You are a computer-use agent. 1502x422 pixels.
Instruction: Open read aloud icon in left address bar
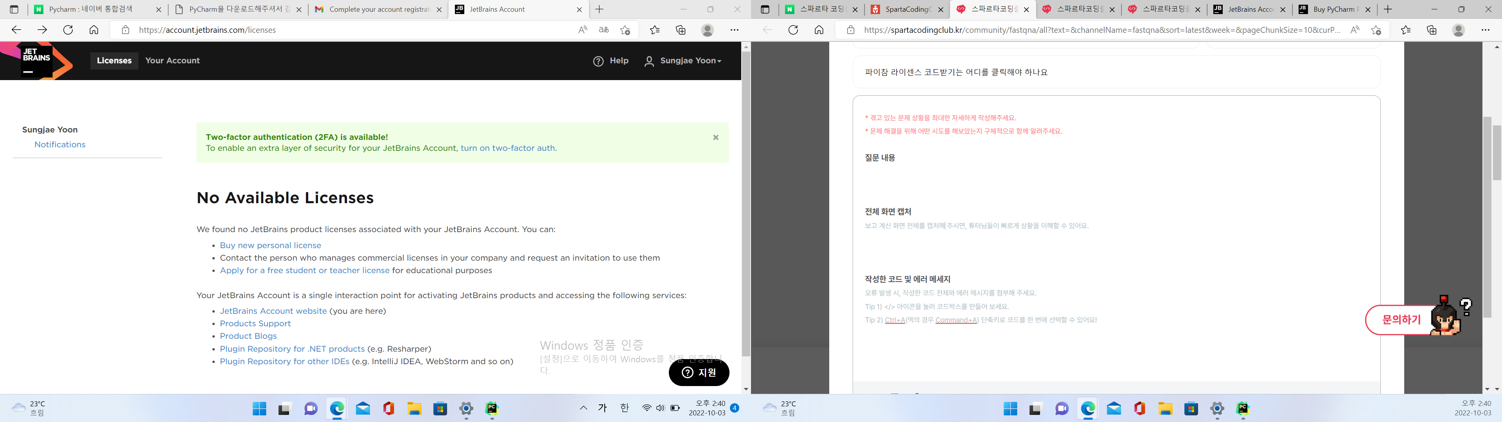[x=582, y=30]
